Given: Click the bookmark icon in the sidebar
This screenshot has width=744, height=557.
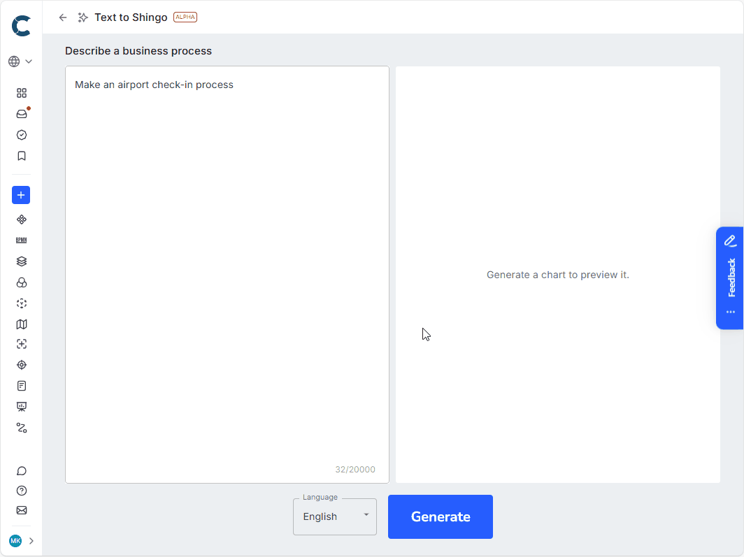Looking at the screenshot, I should 21,155.
